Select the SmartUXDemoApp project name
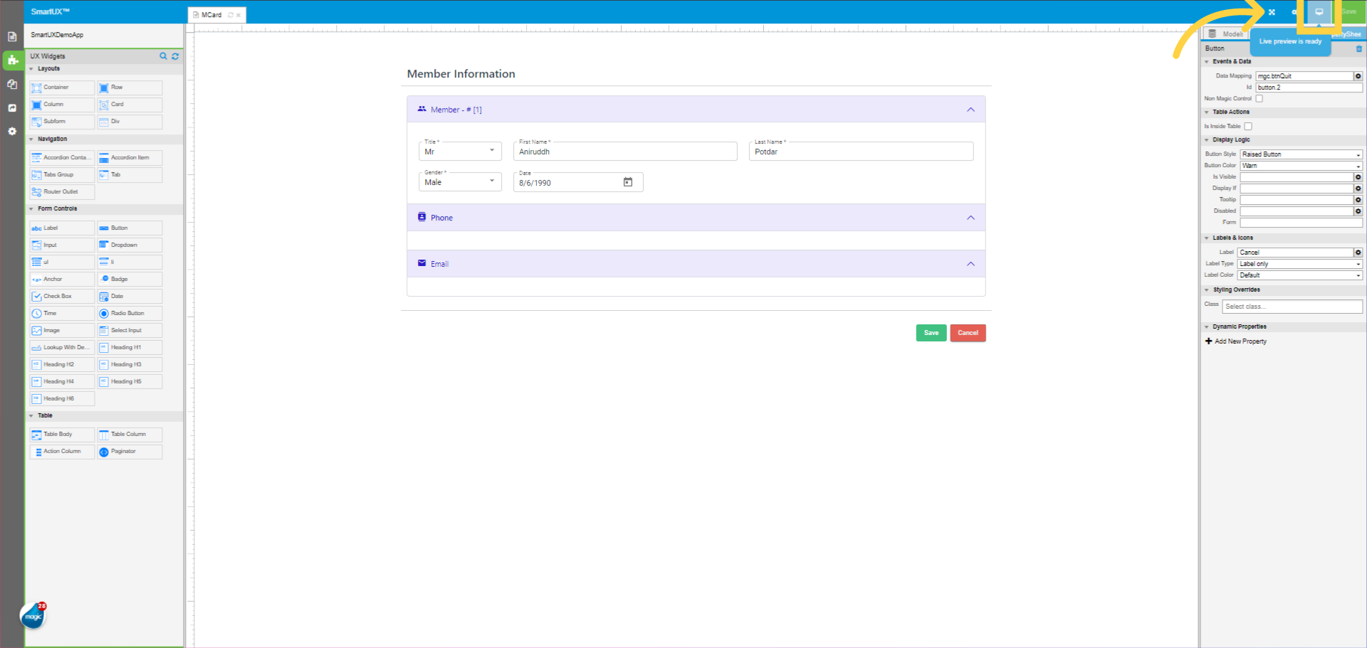This screenshot has height=648, width=1367. coord(57,35)
